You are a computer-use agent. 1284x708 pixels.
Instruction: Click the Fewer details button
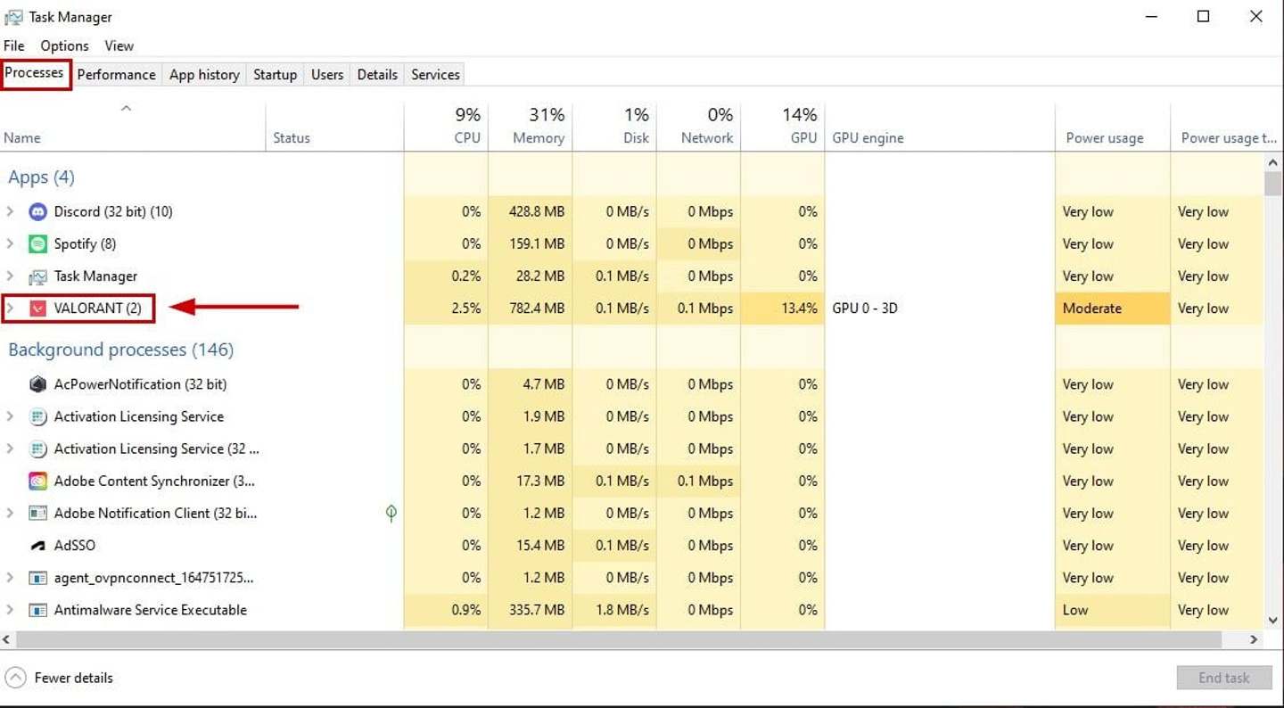[x=59, y=678]
